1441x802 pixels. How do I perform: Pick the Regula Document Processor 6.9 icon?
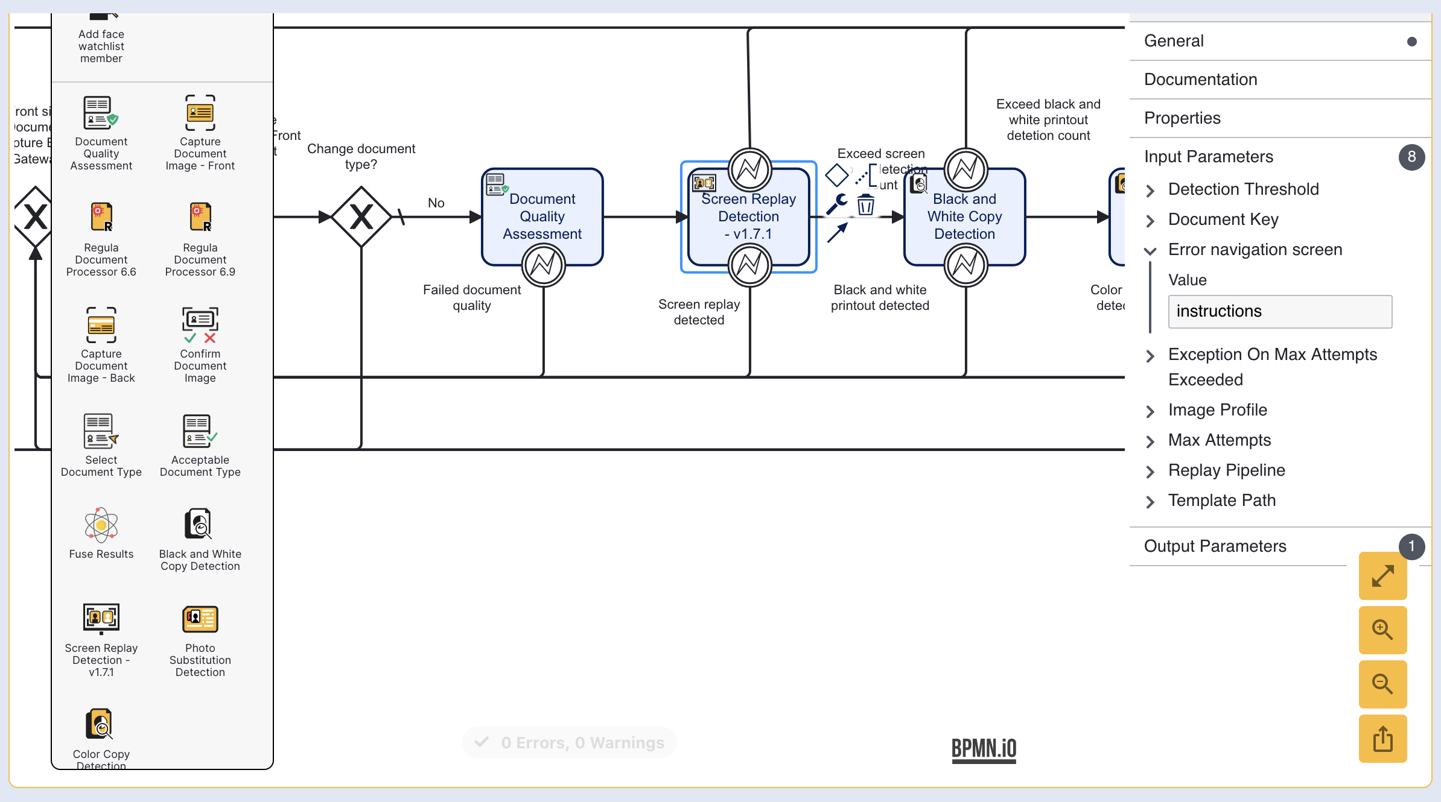coord(200,218)
